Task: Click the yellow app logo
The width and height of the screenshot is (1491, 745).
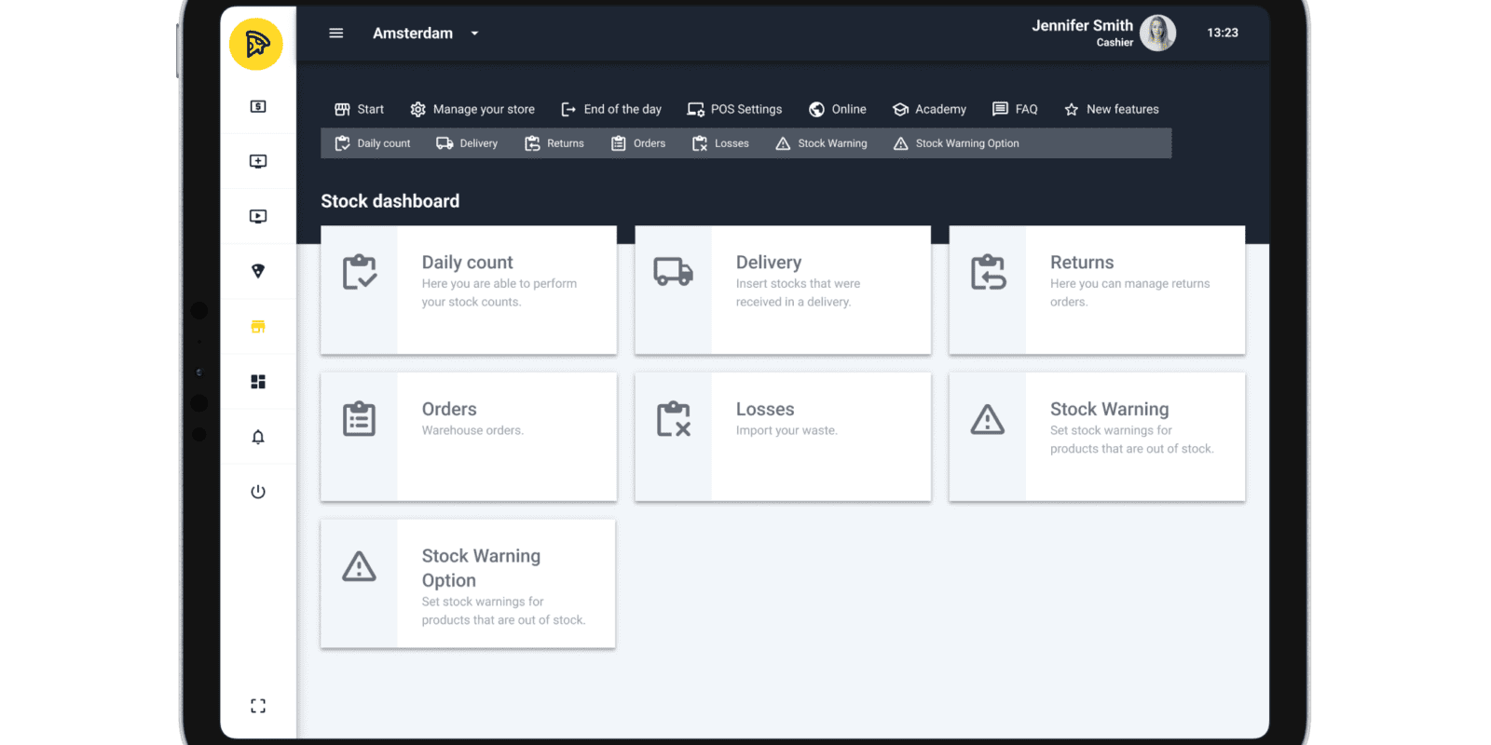Action: tap(256, 44)
